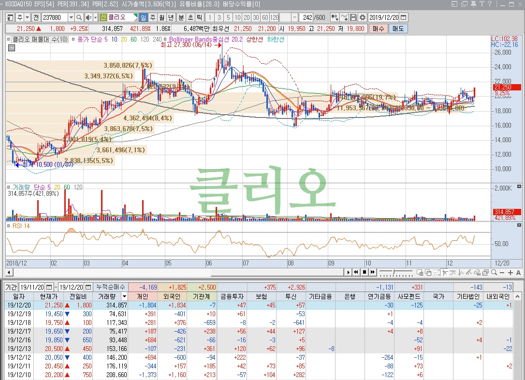This screenshot has width=525, height=380.
Task: Click the date field 2019/12/20
Action: 384,17
